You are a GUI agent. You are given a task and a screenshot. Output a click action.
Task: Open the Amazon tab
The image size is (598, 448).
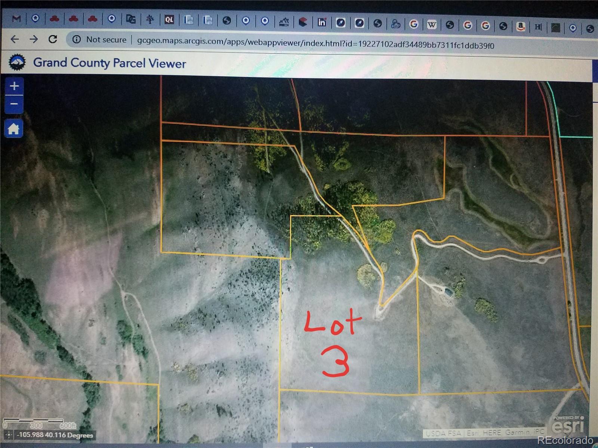click(521, 27)
